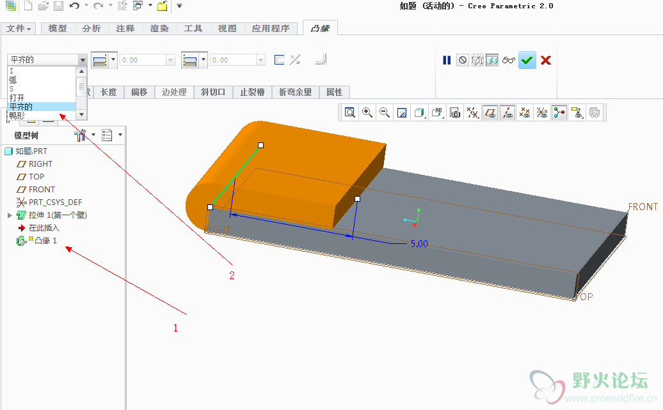Click the verify glasses icon
663x410 pixels.
pyautogui.click(x=509, y=60)
